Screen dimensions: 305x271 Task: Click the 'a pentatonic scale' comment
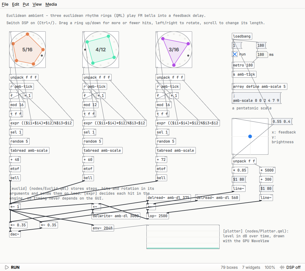point(252,108)
